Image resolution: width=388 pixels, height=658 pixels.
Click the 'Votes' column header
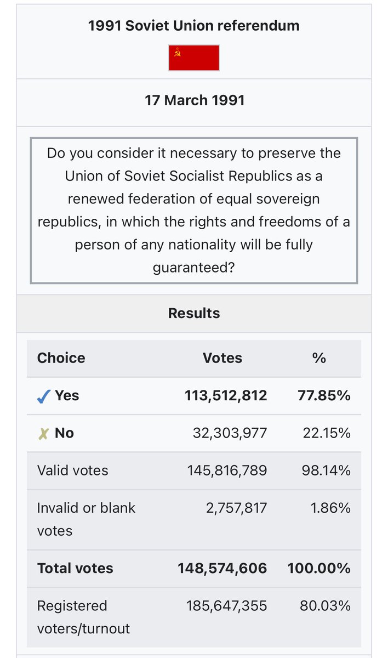(x=222, y=358)
